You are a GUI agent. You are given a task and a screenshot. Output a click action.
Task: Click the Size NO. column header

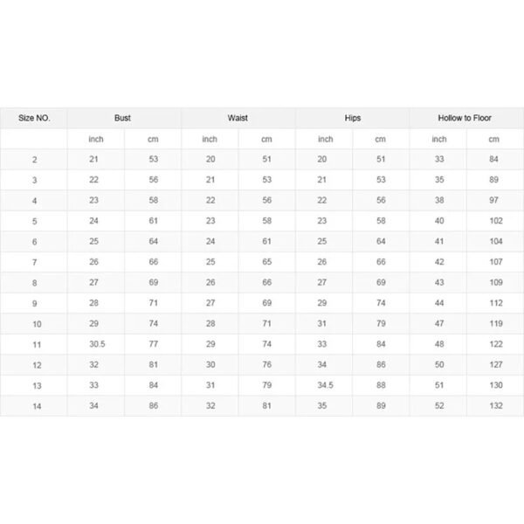pyautogui.click(x=34, y=118)
